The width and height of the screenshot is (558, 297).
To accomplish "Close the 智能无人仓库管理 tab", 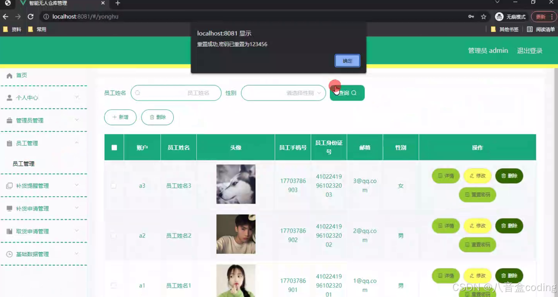I will 103,3.
